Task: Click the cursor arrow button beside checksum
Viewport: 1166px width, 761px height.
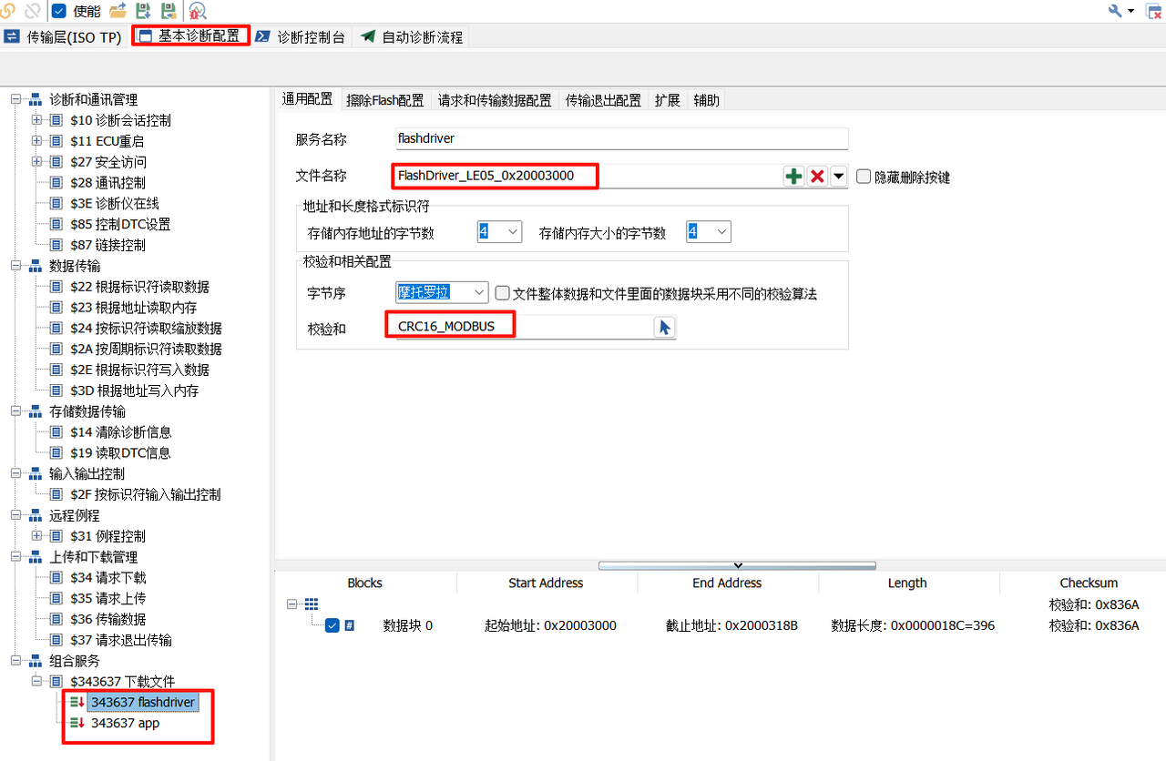Action: (x=665, y=327)
